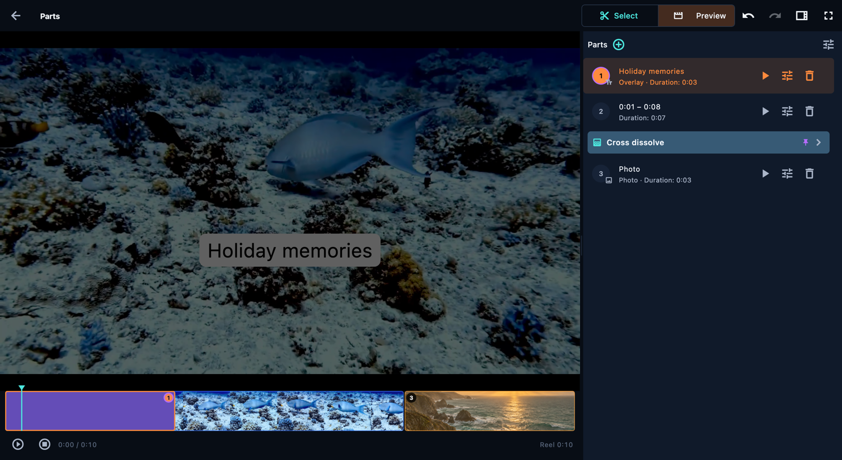Select part number 2 badge
Viewport: 842px width, 460px height.
(x=600, y=111)
